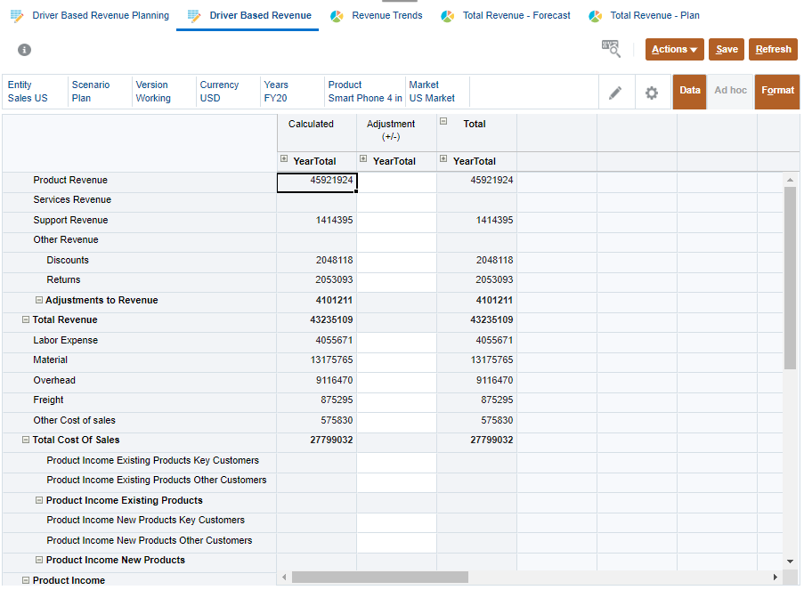This screenshot has width=804, height=590.
Task: Switch to the Revenue Trends tab
Action: (386, 15)
